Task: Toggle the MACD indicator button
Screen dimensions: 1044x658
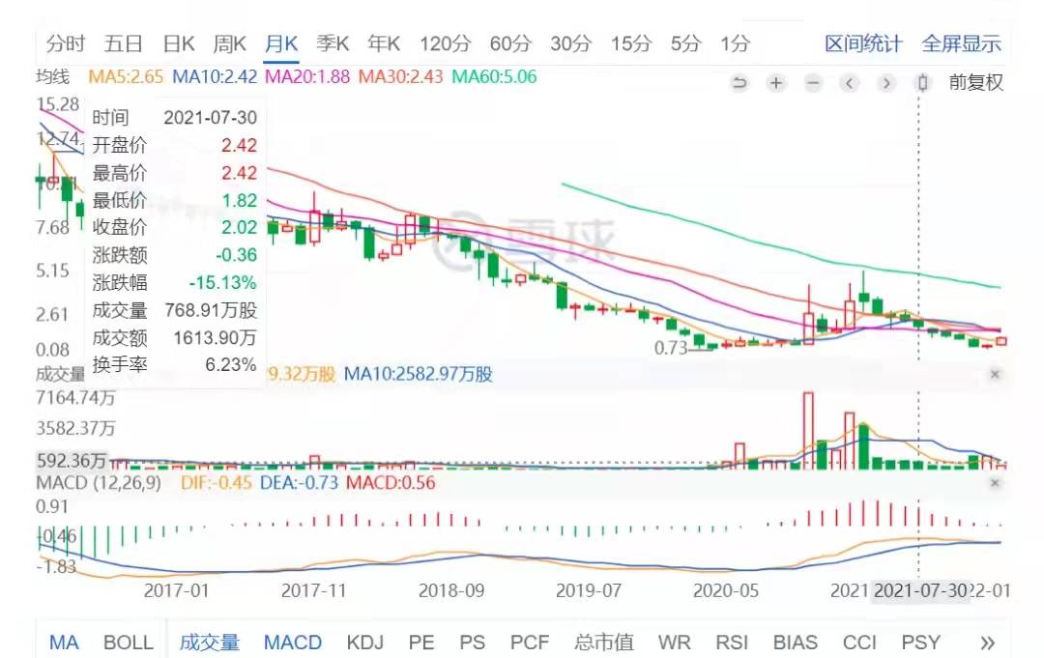Action: tap(292, 643)
